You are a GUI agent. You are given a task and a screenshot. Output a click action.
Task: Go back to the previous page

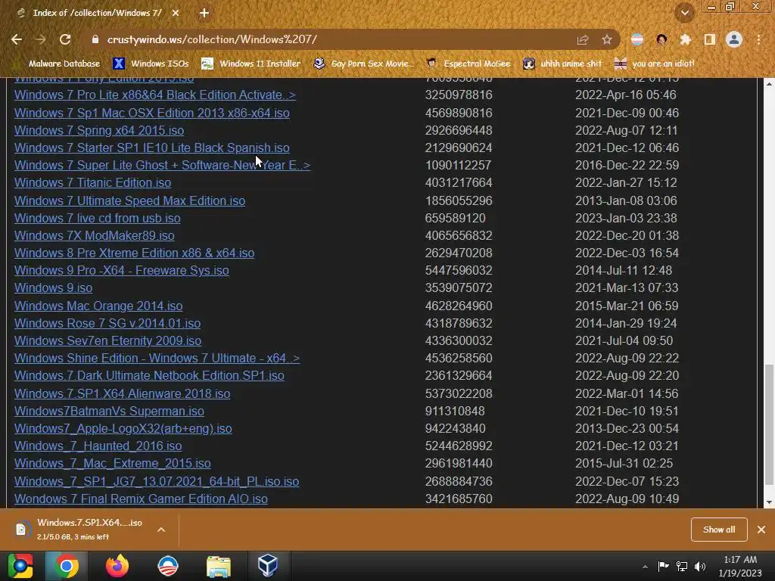click(x=17, y=39)
